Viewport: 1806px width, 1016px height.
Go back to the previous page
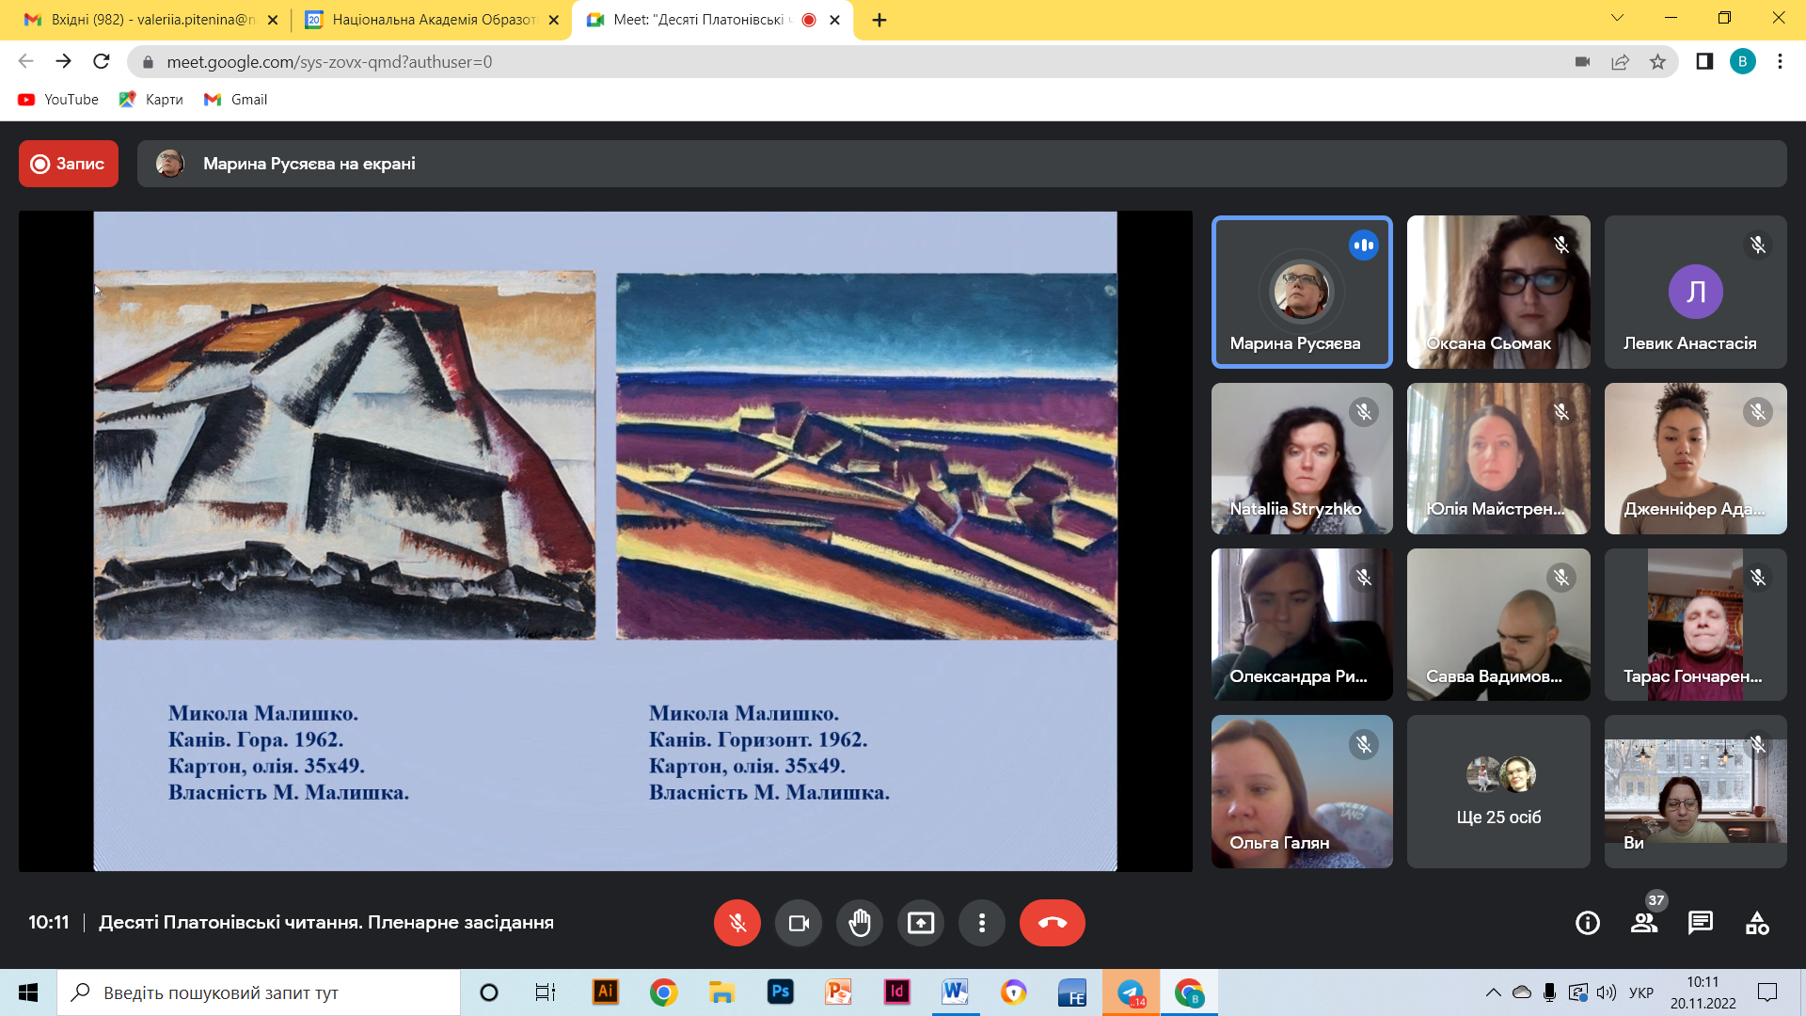(25, 62)
